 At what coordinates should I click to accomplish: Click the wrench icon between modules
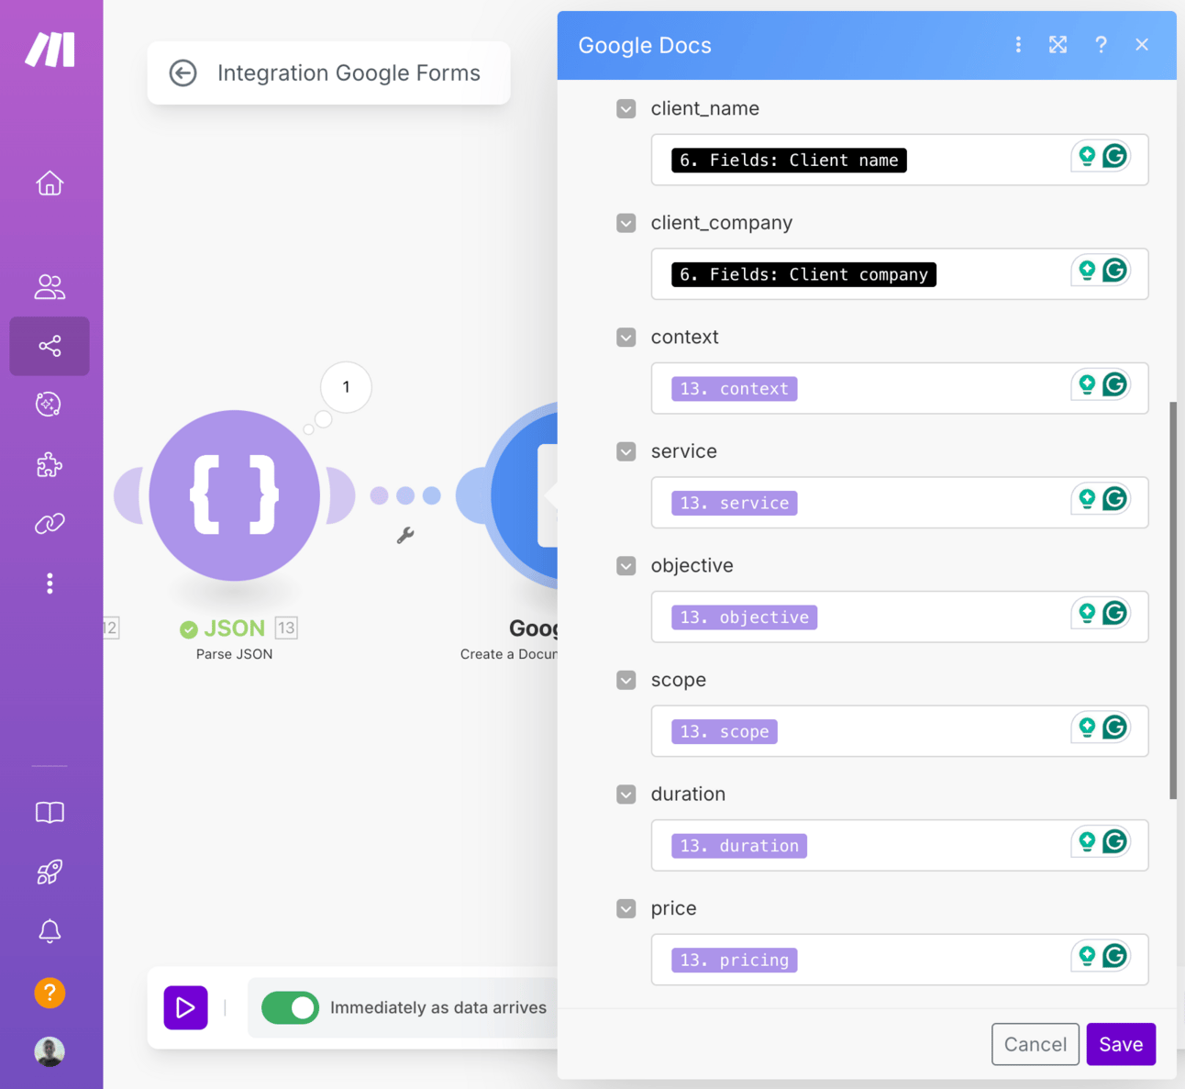405,535
